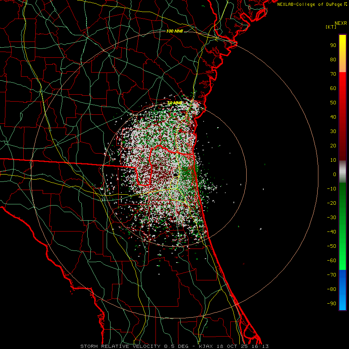Select the -80 knot scale label
349x349 pixels.
tap(332, 289)
